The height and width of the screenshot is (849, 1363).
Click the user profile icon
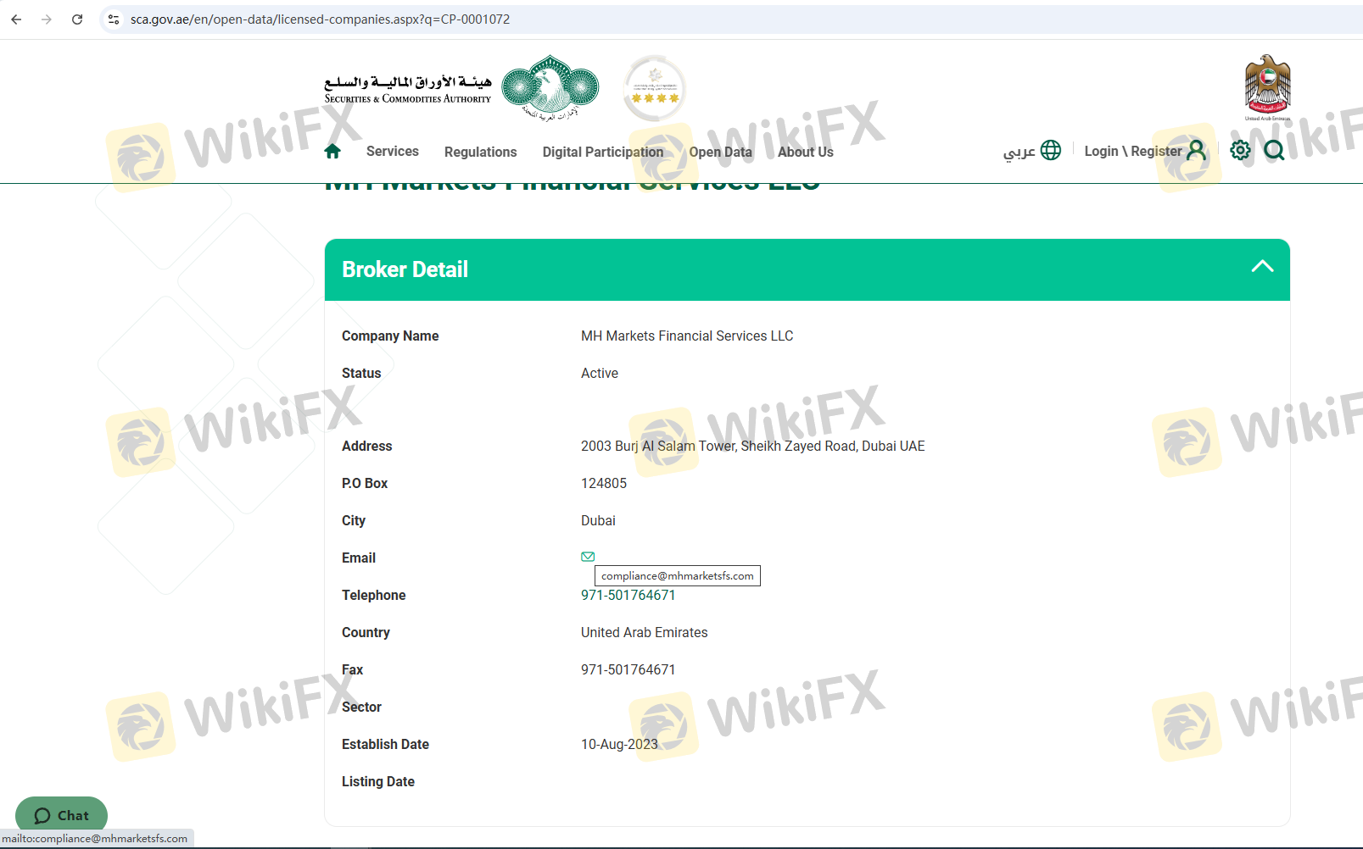[x=1196, y=151]
